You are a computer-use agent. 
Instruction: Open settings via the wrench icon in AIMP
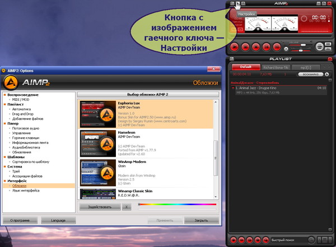point(237,3)
